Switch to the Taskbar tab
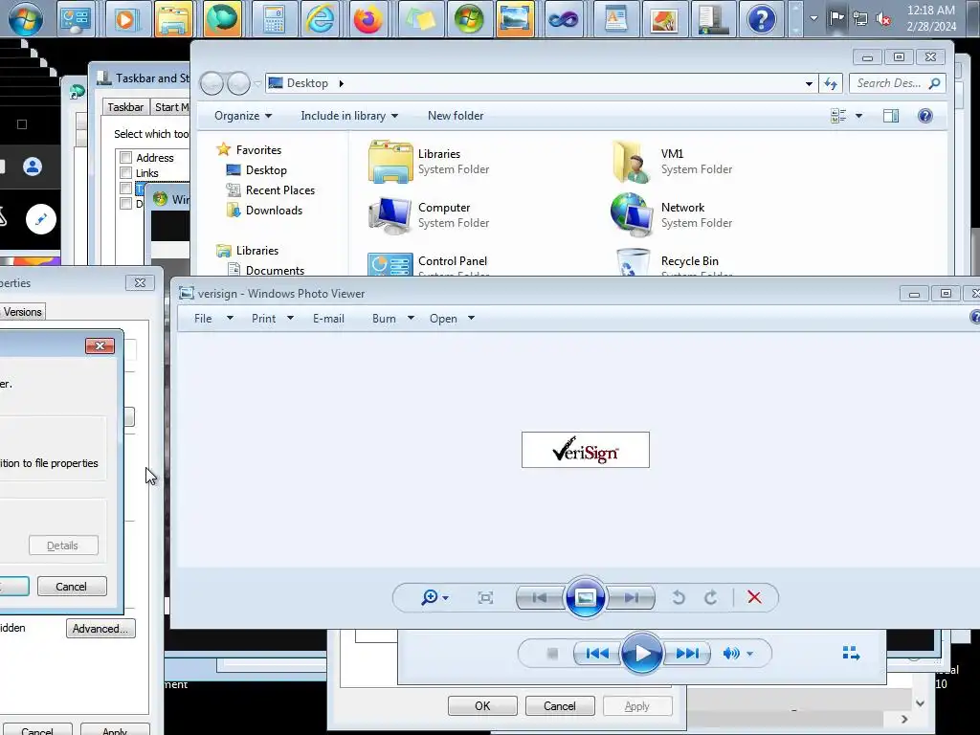The width and height of the screenshot is (980, 735). point(125,107)
